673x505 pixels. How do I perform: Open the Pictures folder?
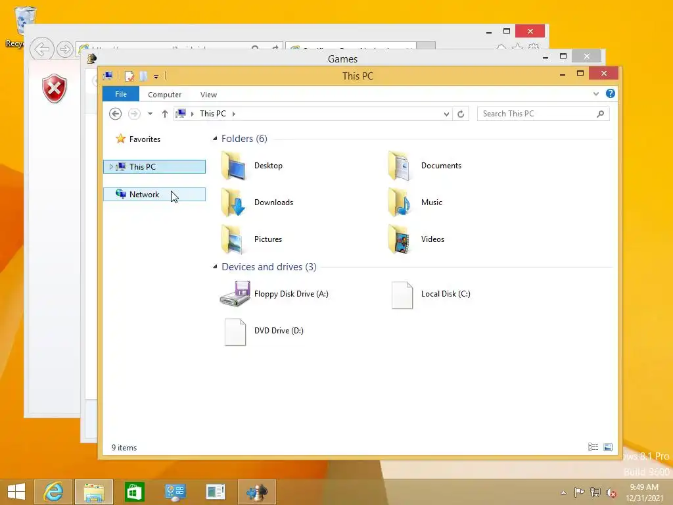[252, 239]
